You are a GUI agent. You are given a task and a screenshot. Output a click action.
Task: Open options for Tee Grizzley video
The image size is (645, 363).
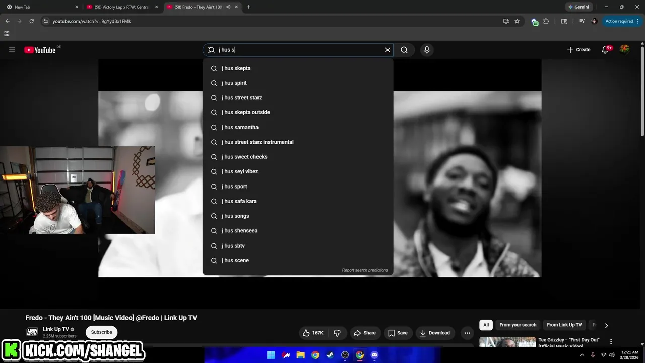tap(611, 342)
